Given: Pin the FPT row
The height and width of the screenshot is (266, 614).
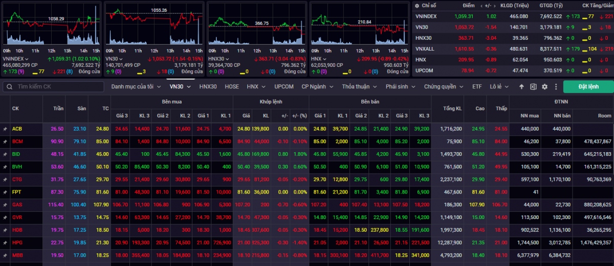Looking at the screenshot, I should point(5,192).
